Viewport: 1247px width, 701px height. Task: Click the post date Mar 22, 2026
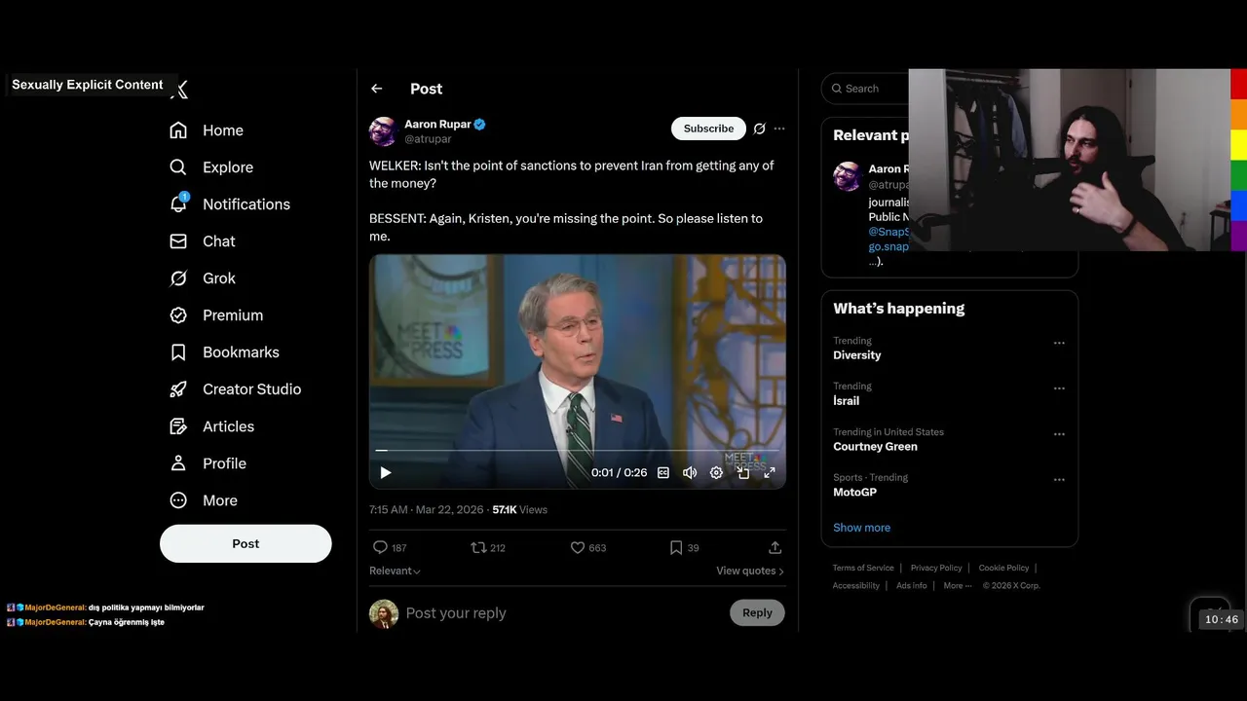point(449,510)
